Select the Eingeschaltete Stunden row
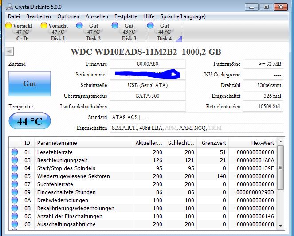 click(143, 192)
